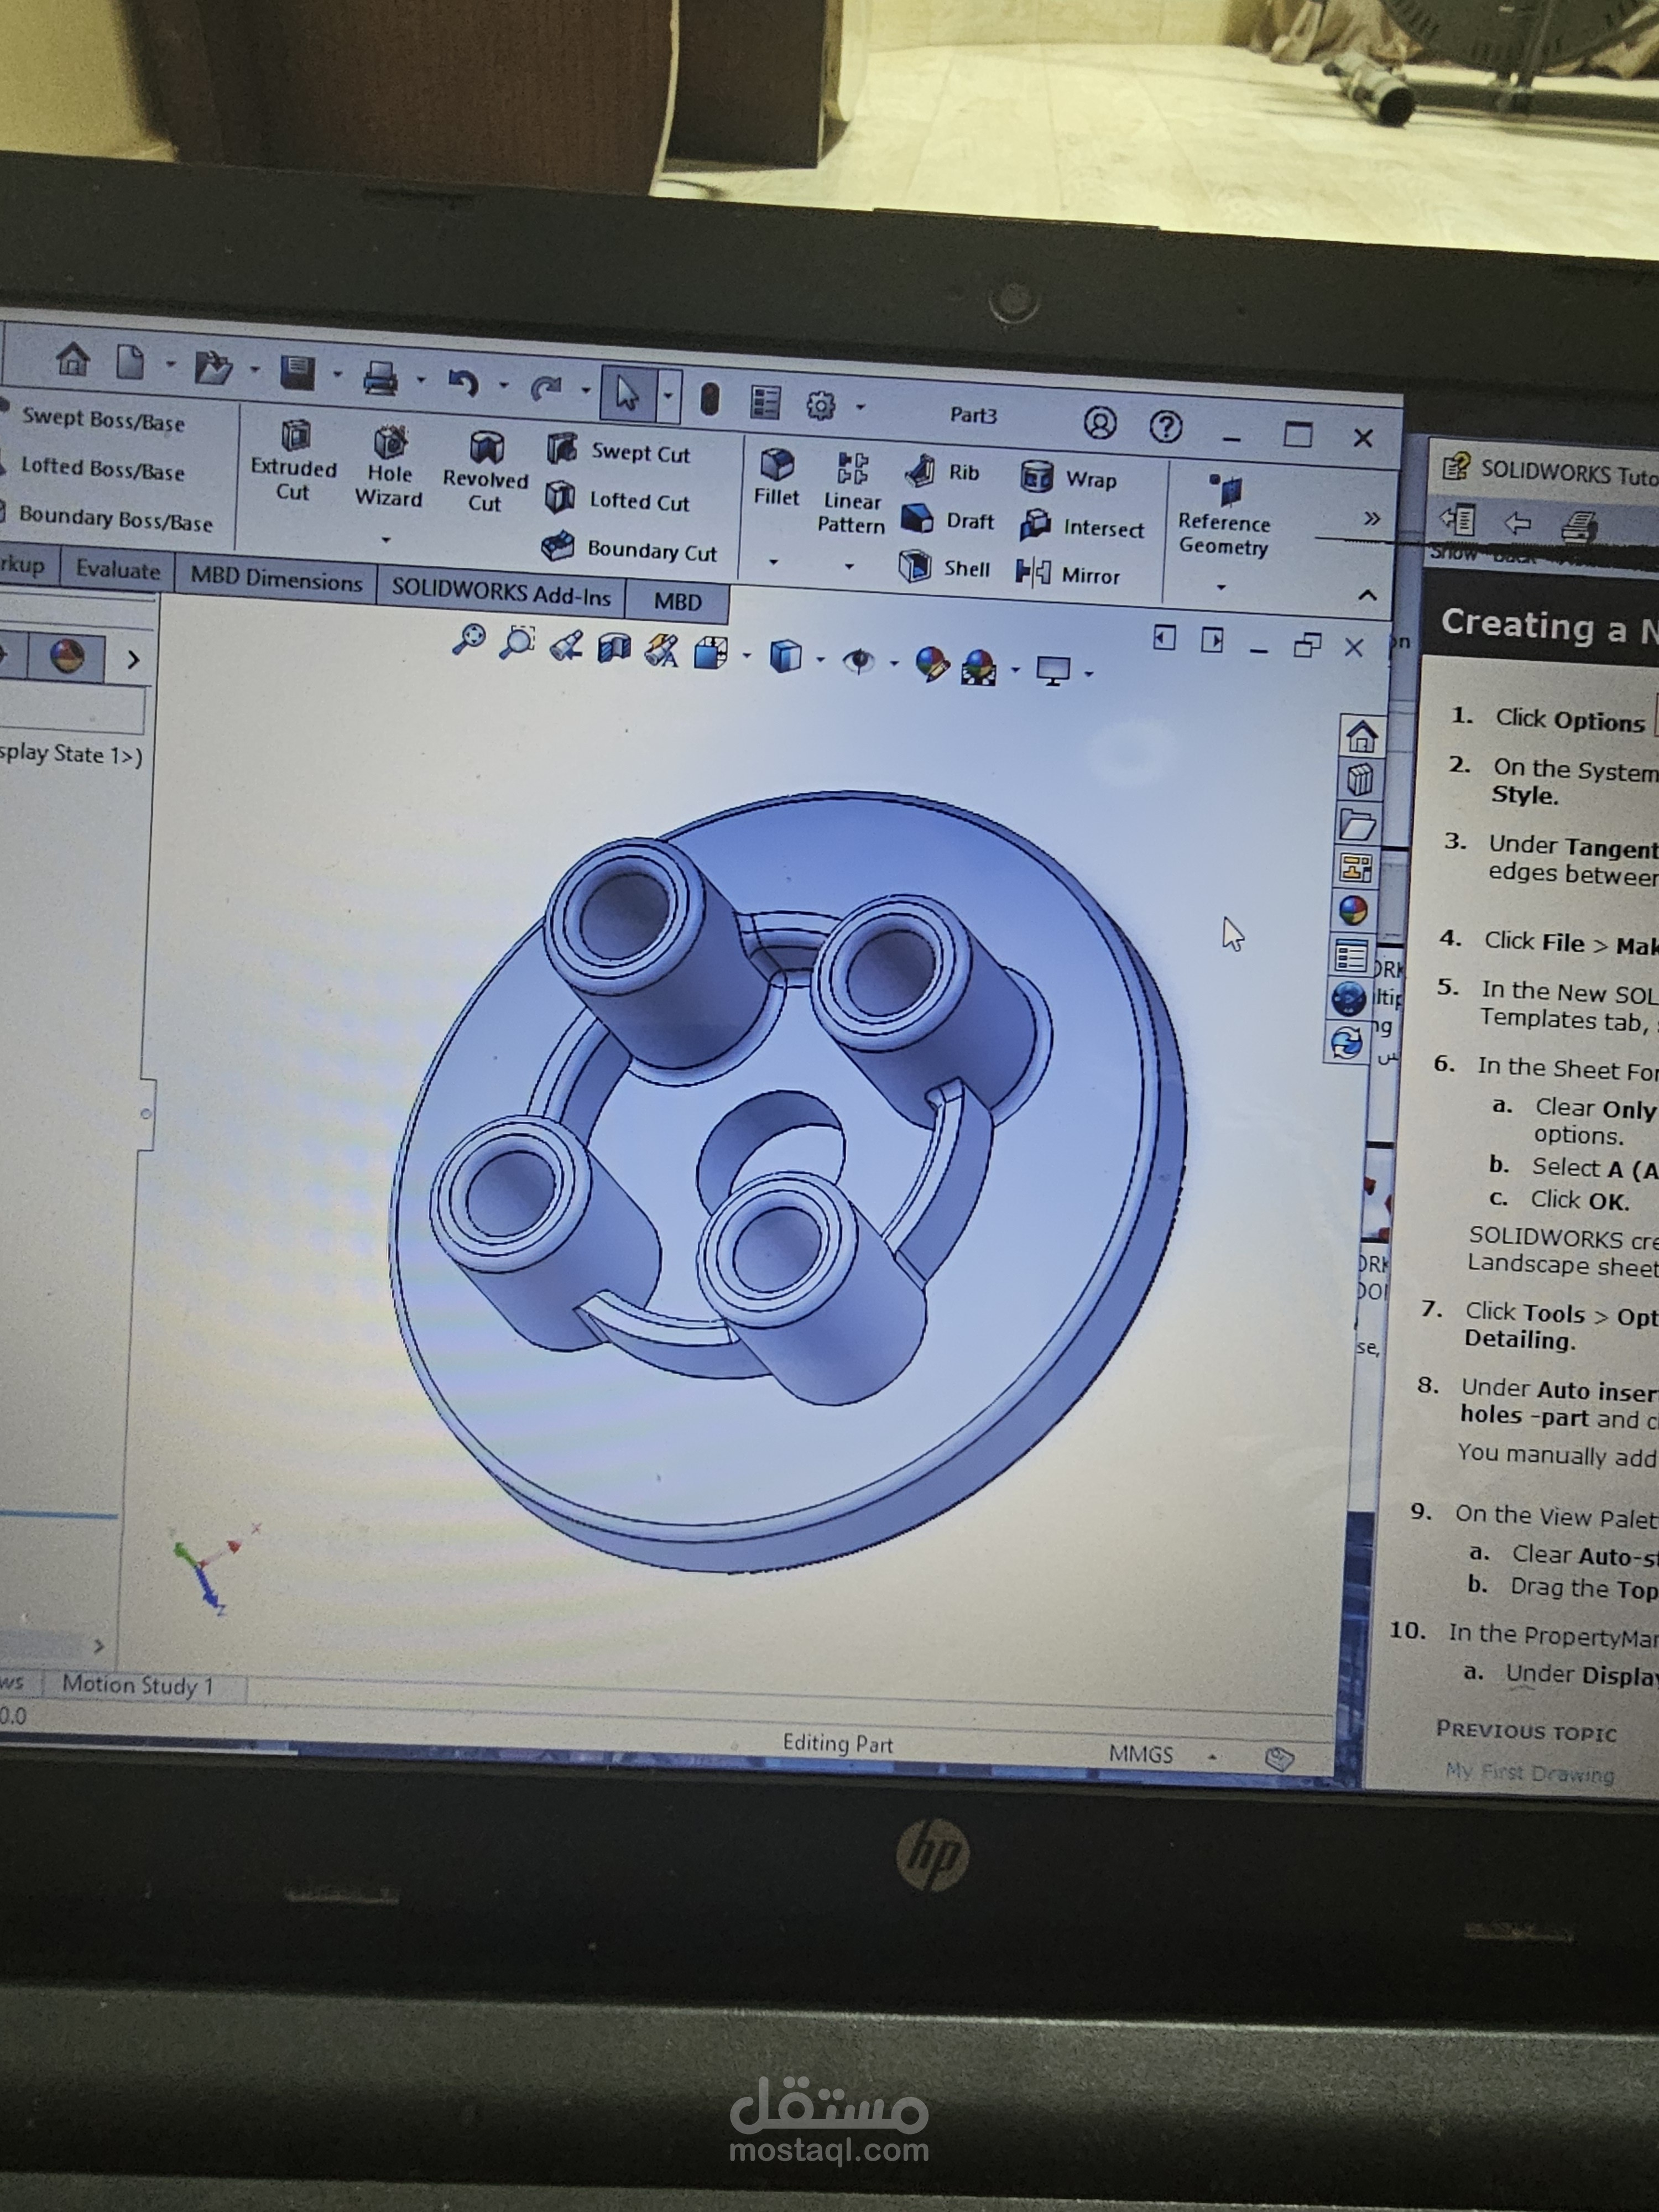Redo with the redo arrow icon
1659x2212 pixels.
(x=546, y=388)
